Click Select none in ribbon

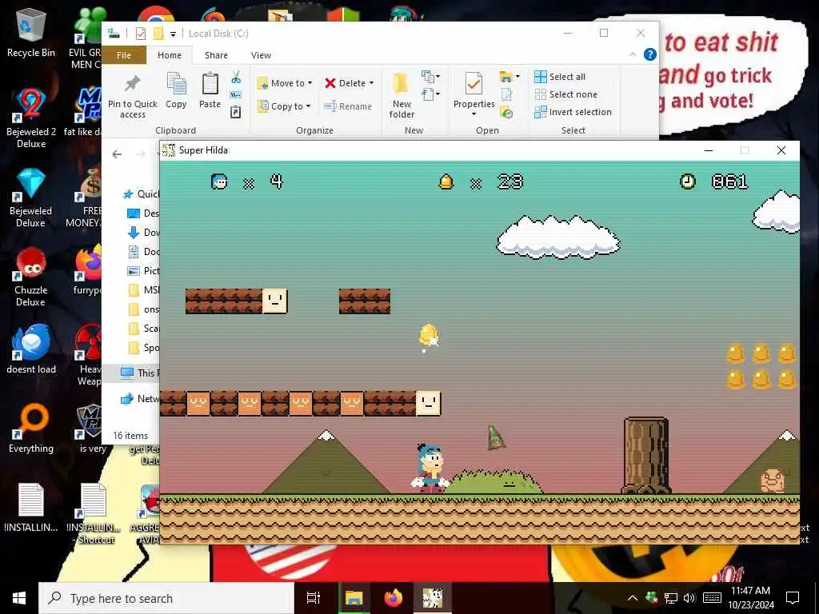[x=566, y=94]
